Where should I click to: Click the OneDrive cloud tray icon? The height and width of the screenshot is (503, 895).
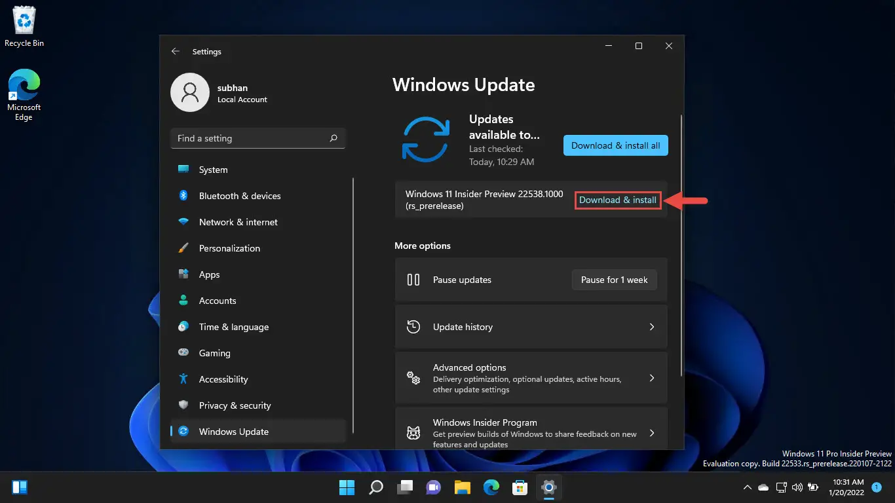coord(763,487)
